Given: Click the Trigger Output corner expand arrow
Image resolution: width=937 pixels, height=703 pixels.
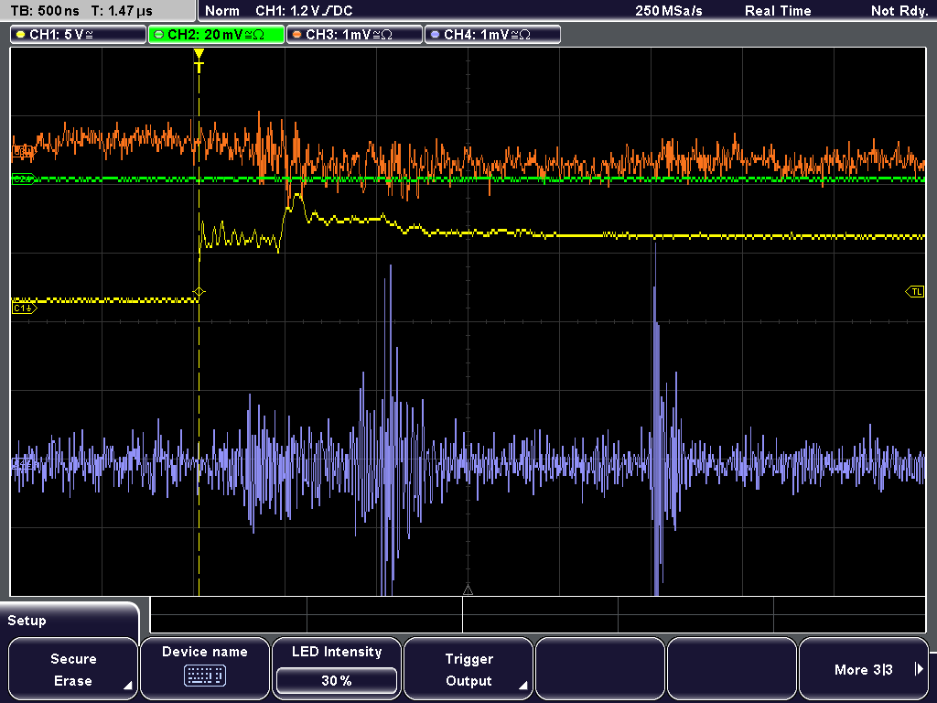Looking at the screenshot, I should click(522, 686).
